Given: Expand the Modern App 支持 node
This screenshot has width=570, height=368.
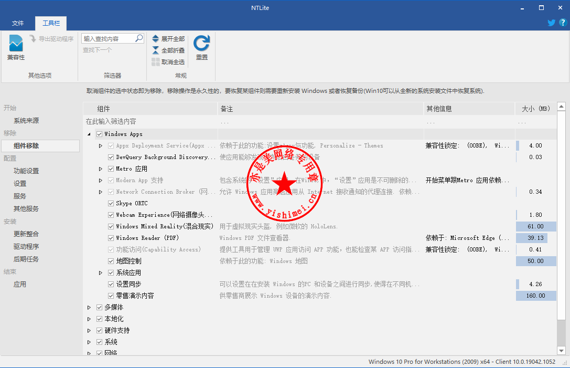Looking at the screenshot, I should click(x=101, y=181).
